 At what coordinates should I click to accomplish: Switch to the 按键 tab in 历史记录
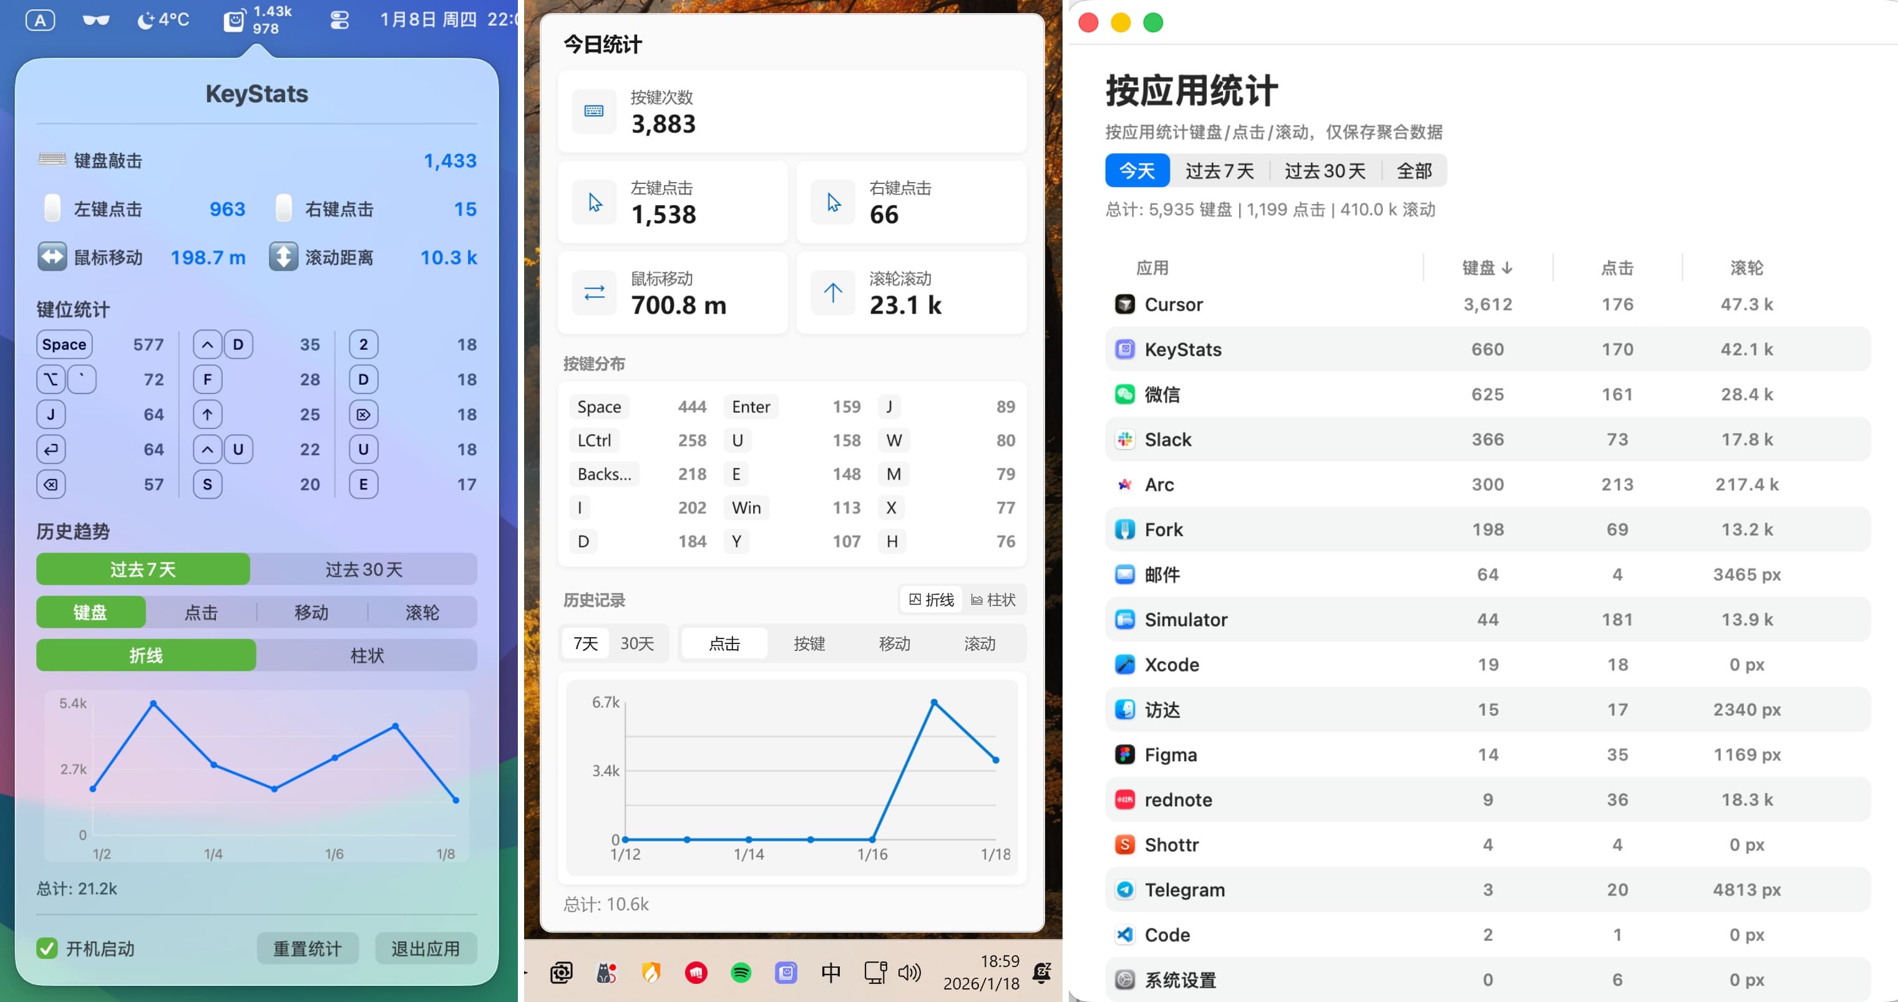tap(809, 643)
